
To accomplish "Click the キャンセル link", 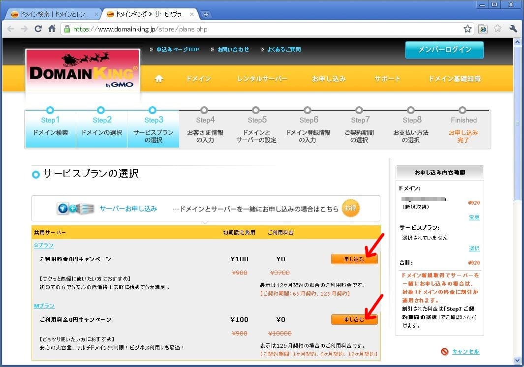I will pyautogui.click(x=465, y=351).
